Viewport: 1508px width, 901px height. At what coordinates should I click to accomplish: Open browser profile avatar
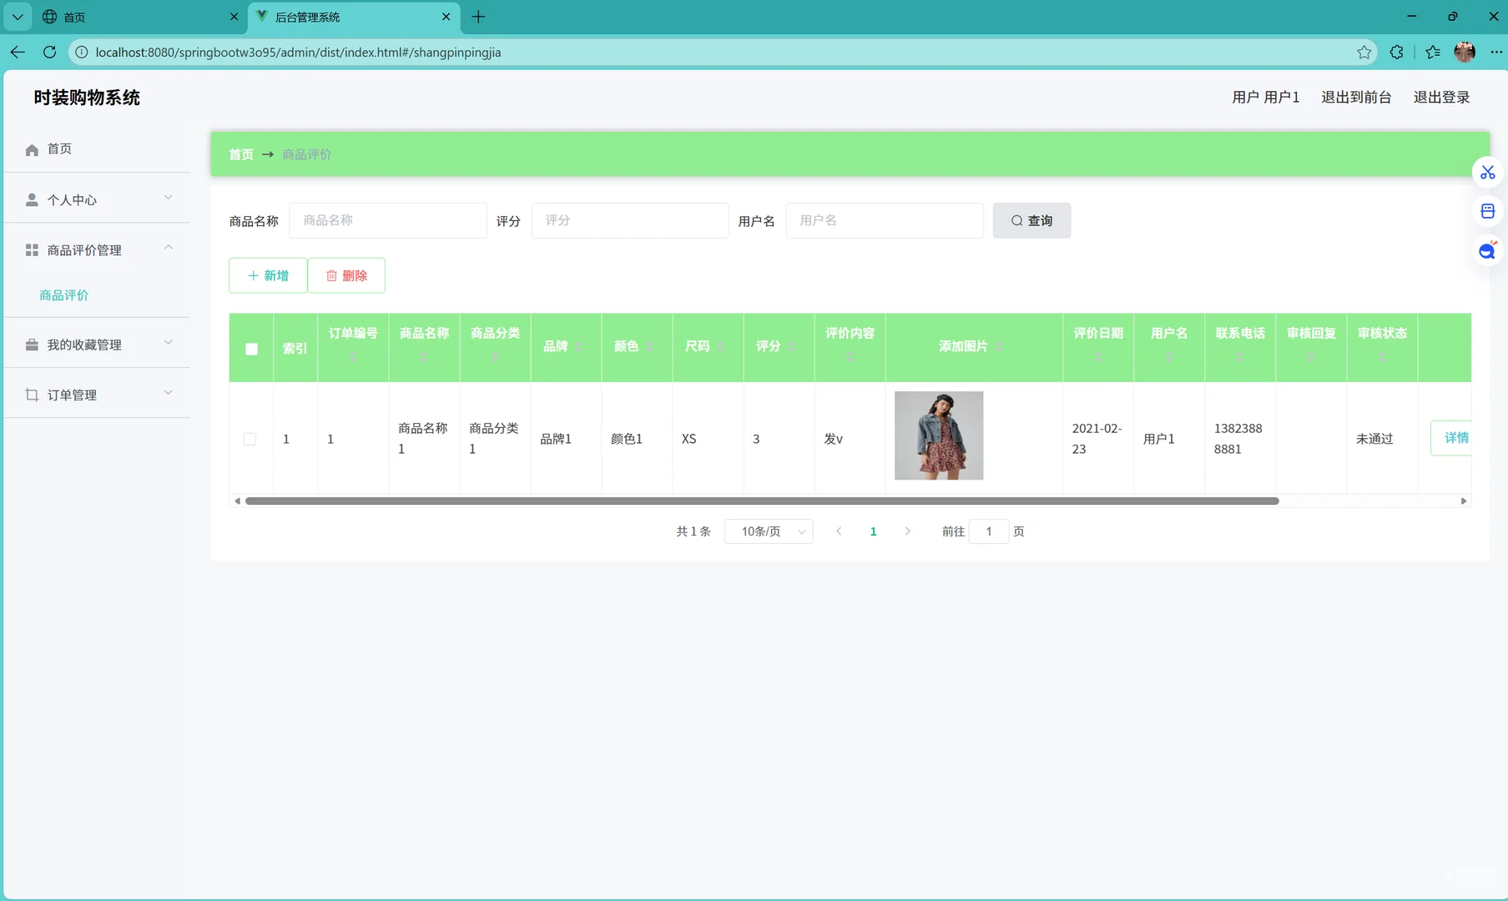1465,52
